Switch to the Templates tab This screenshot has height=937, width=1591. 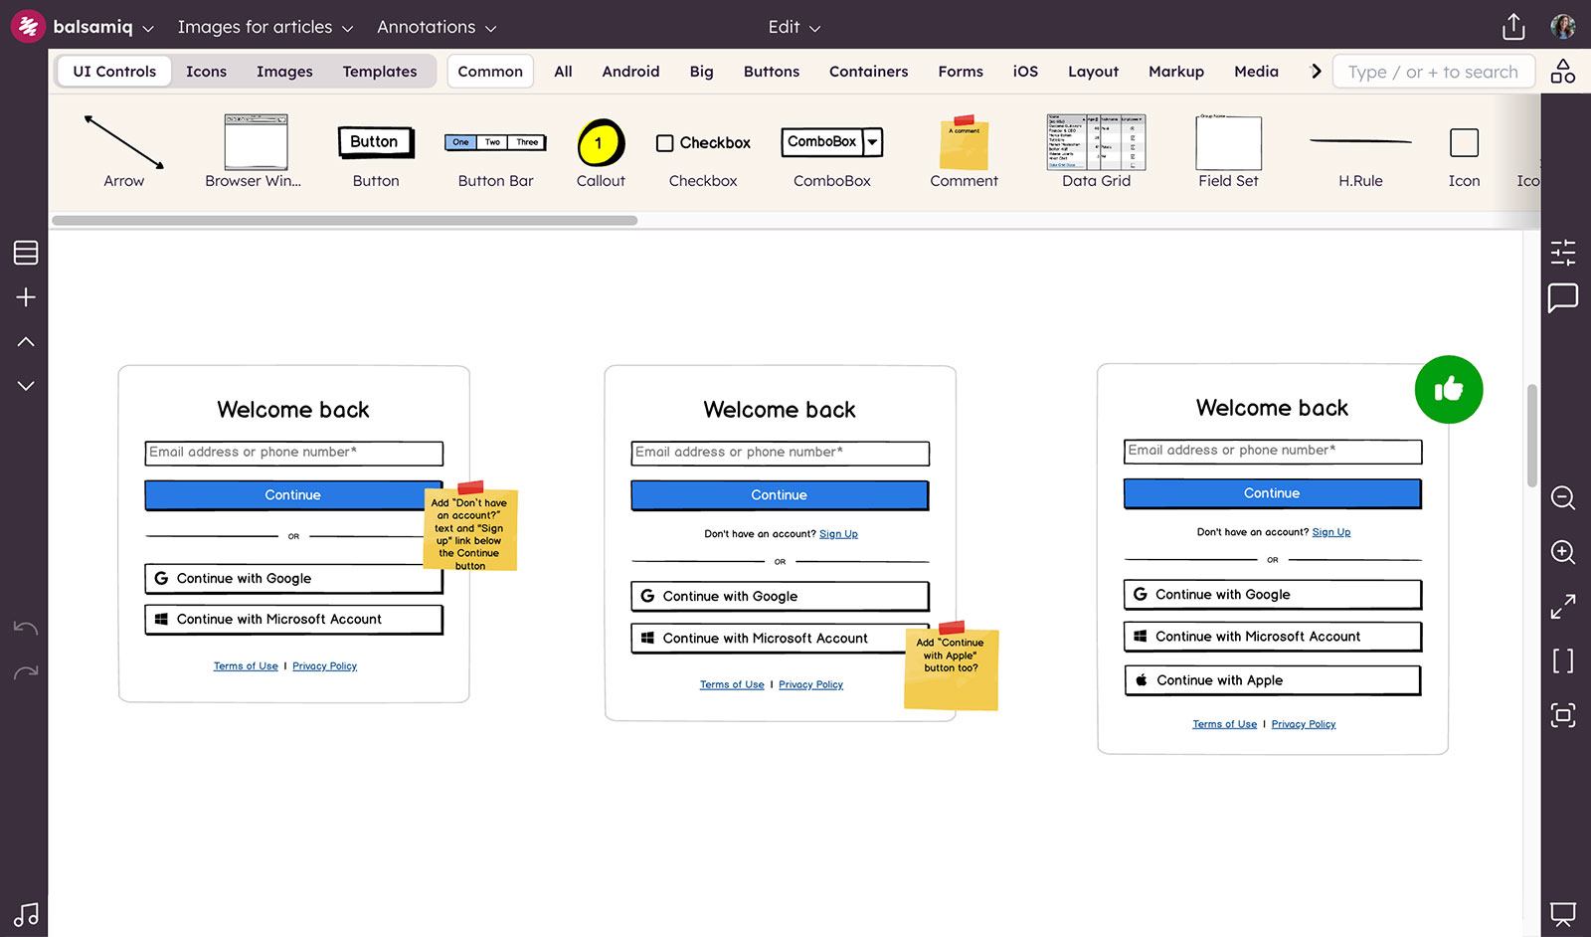380,71
